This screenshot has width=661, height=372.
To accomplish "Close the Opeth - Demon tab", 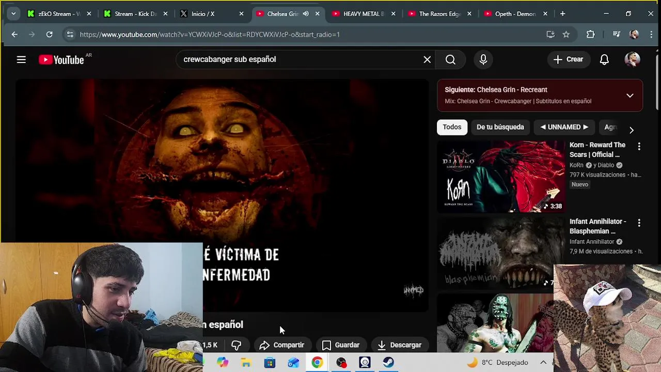I will point(545,14).
